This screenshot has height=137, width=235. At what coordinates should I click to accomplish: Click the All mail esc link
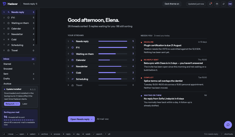point(103,119)
